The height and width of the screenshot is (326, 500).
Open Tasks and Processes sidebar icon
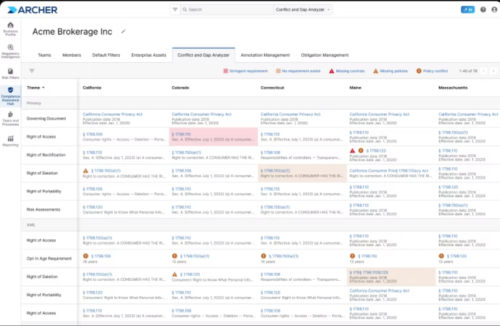[x=10, y=118]
